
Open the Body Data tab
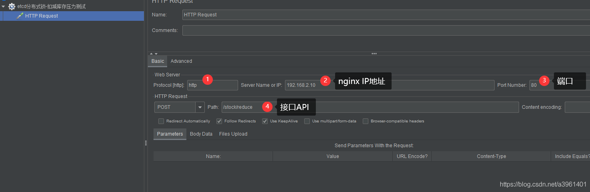[201, 134]
